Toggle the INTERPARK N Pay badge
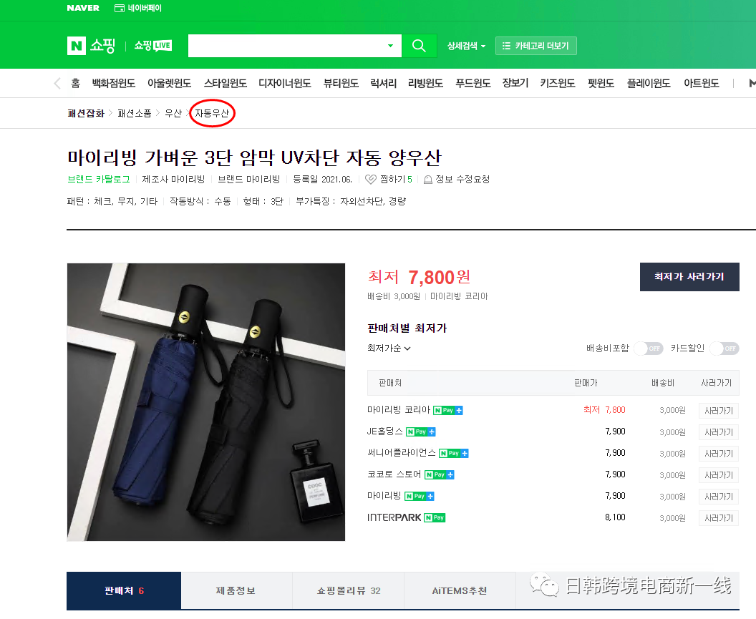 pos(434,517)
